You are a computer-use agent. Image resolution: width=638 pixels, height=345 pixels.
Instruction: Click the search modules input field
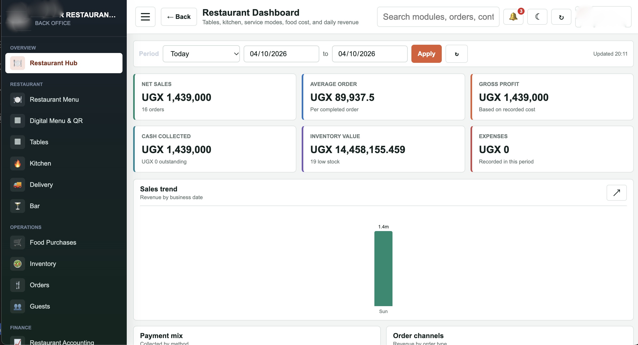coord(438,17)
